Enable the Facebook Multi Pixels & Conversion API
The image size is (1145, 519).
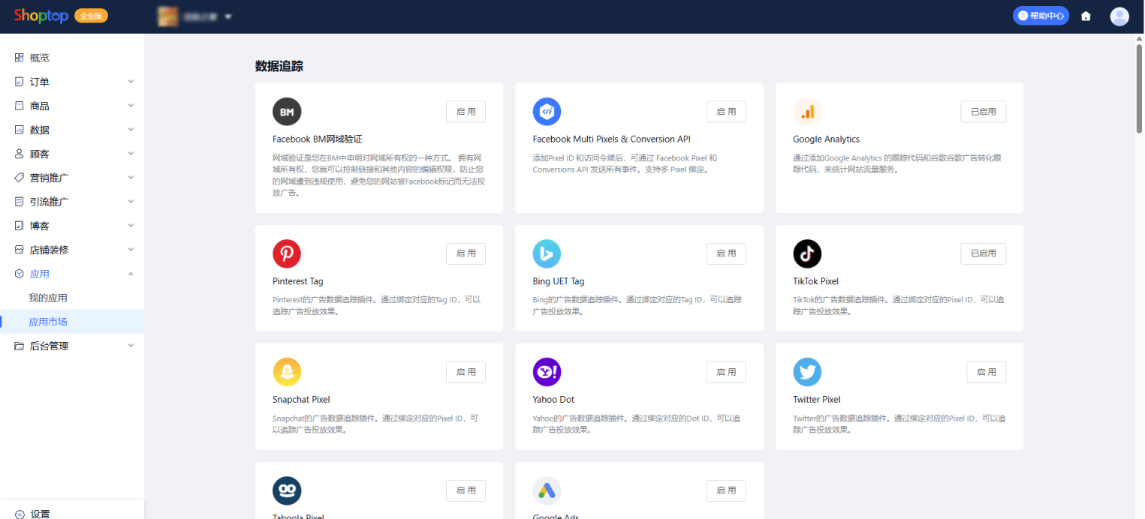[726, 112]
